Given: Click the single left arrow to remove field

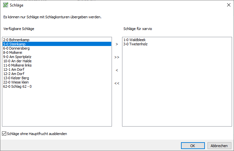Looking at the screenshot, I should point(117,70).
